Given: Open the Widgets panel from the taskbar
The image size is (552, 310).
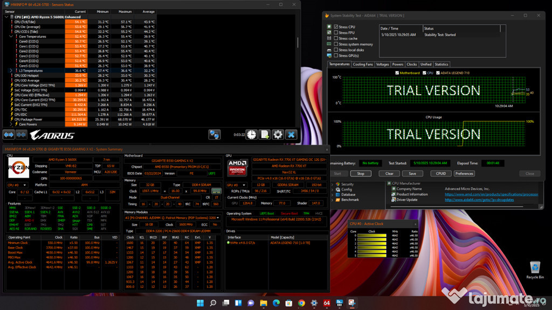Looking at the screenshot, I should pyautogui.click(x=238, y=303).
